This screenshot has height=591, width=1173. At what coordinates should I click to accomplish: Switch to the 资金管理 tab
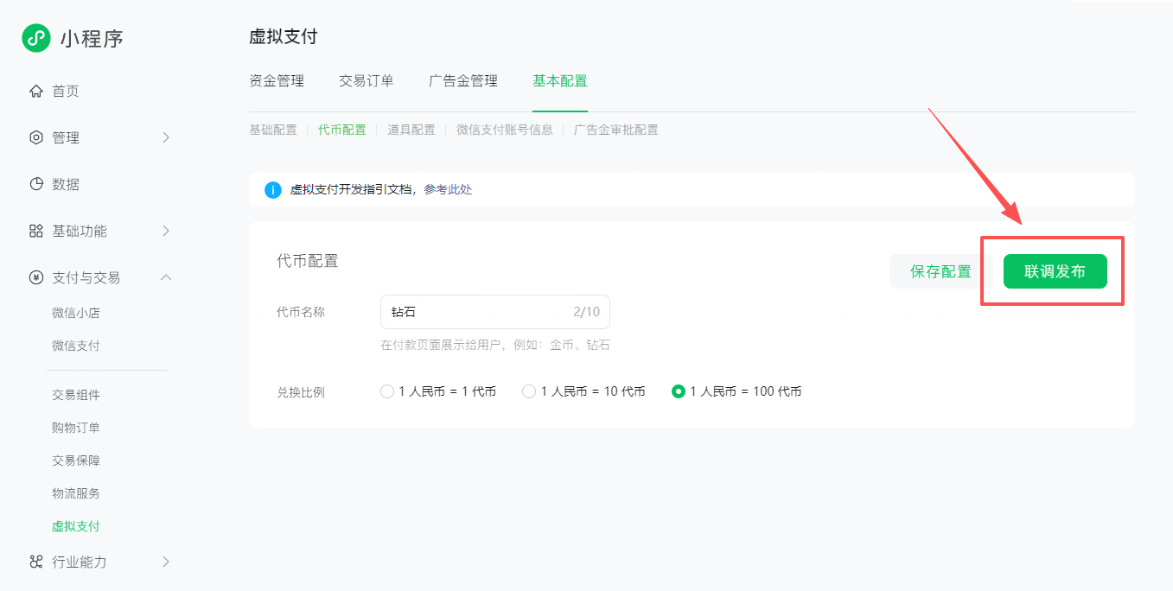[x=277, y=81]
